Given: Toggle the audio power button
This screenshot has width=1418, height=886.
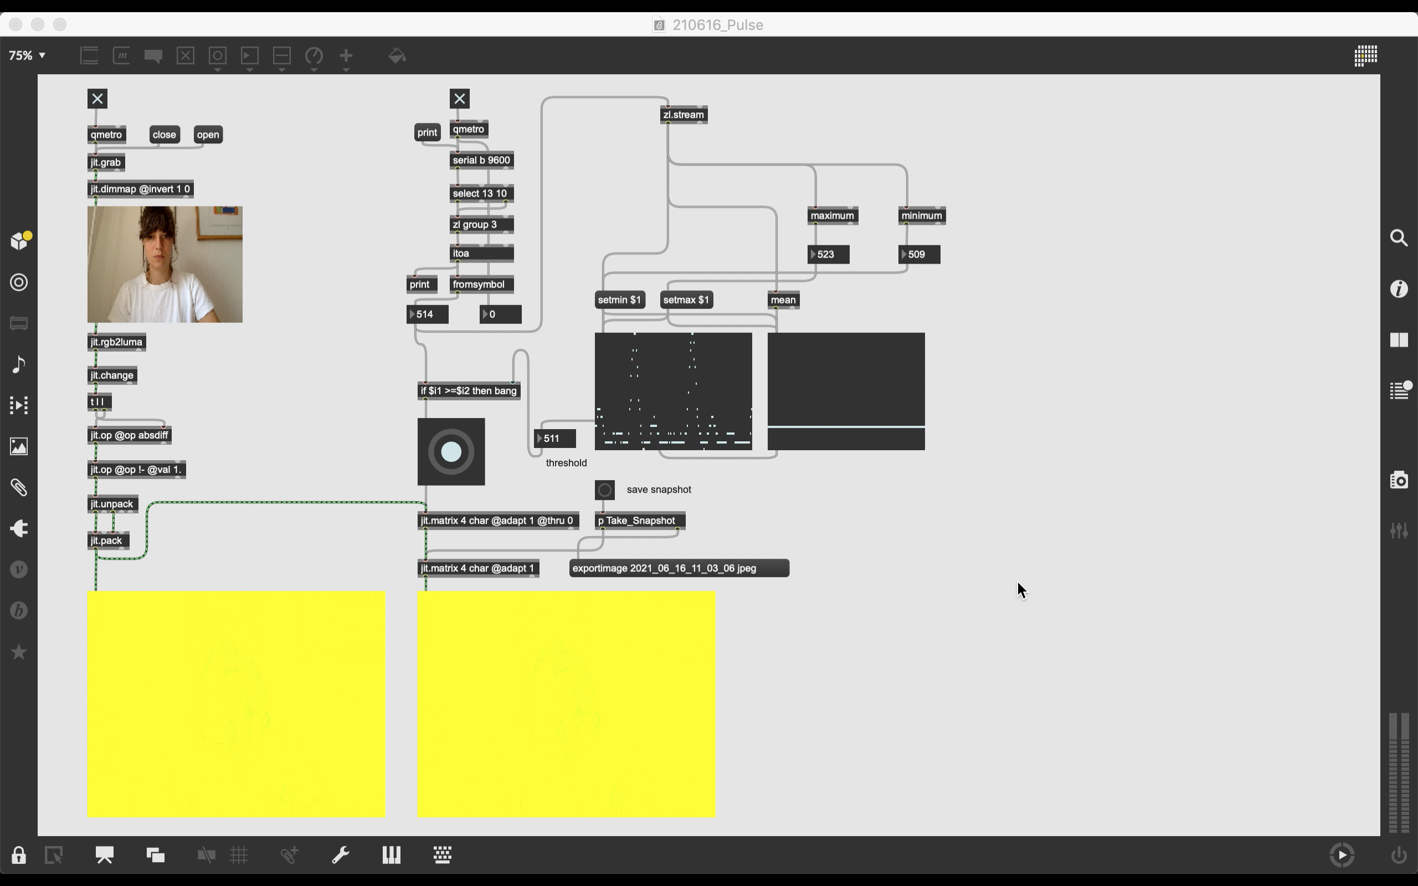Looking at the screenshot, I should pyautogui.click(x=1399, y=855).
